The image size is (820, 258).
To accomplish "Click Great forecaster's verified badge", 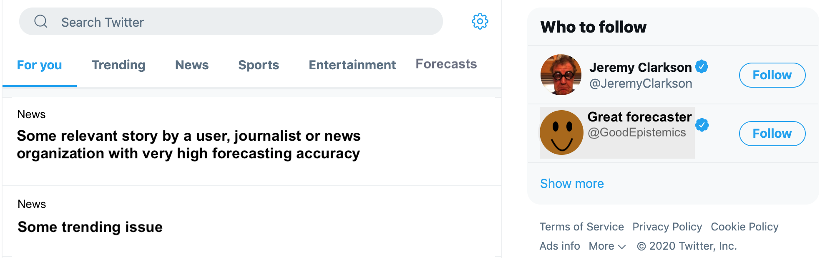I will (x=702, y=125).
